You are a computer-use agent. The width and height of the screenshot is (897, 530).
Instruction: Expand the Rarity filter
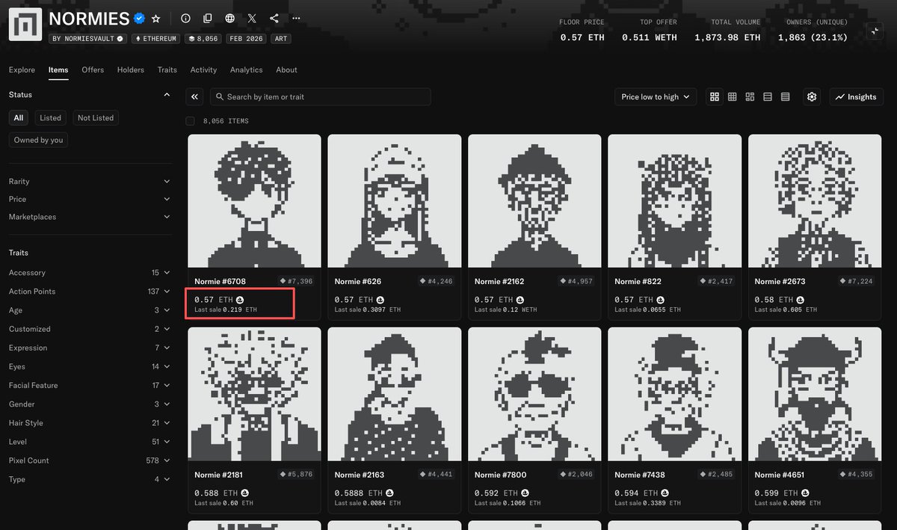(x=90, y=182)
